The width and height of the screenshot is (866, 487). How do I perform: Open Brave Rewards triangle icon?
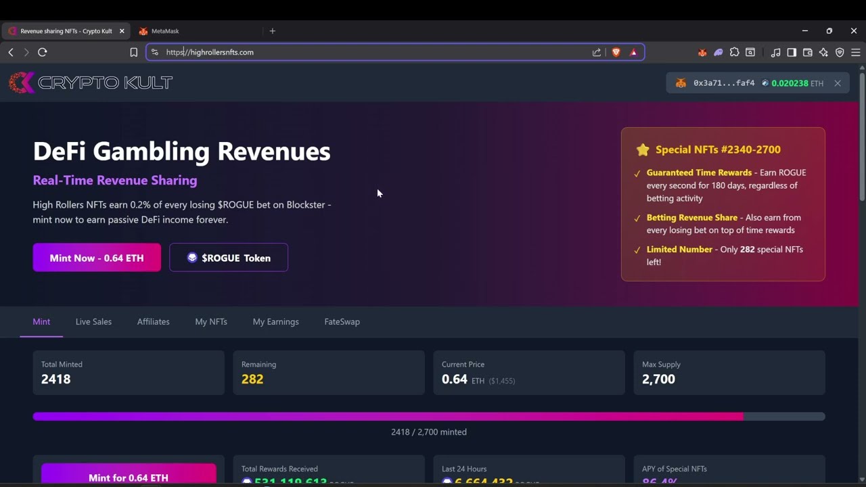point(633,52)
